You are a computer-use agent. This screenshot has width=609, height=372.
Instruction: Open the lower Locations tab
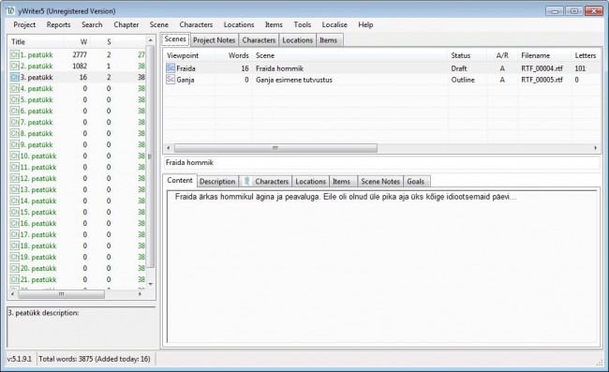click(x=310, y=182)
